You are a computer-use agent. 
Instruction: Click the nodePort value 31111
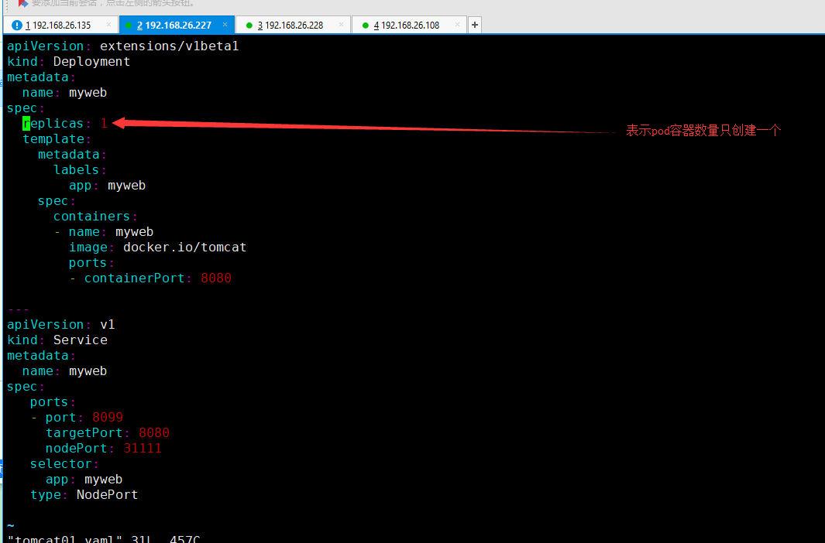point(142,449)
